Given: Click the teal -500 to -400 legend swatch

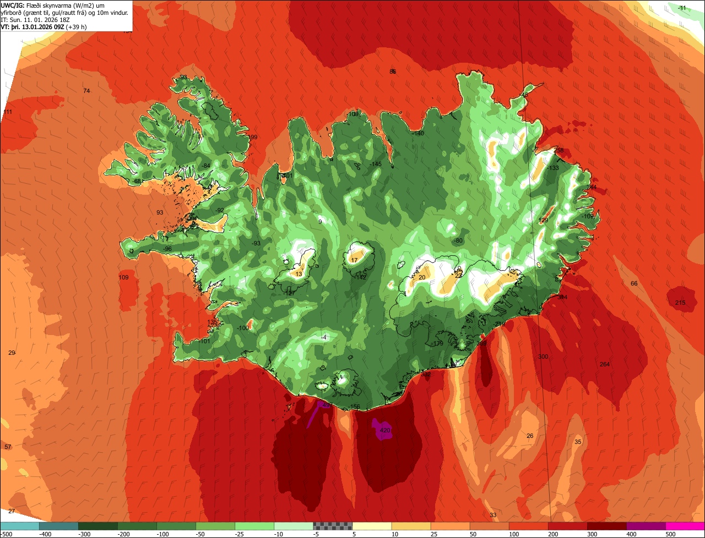Looking at the screenshot, I should pyautogui.click(x=20, y=526).
